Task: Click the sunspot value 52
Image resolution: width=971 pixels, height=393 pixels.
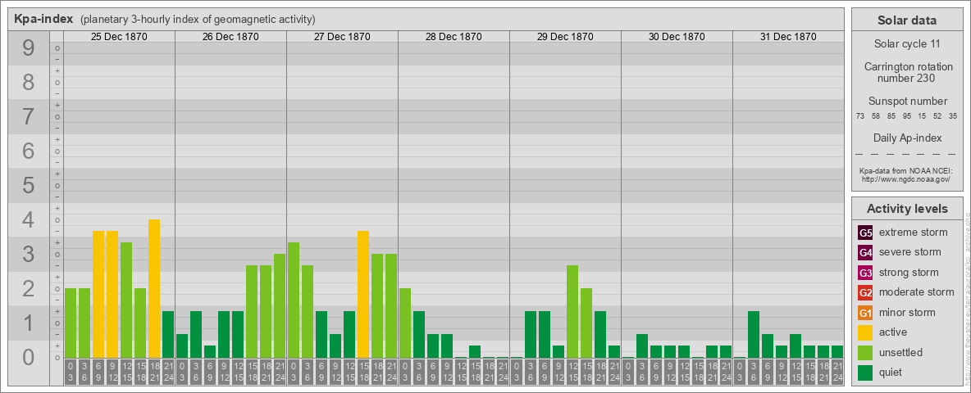Action: point(937,116)
